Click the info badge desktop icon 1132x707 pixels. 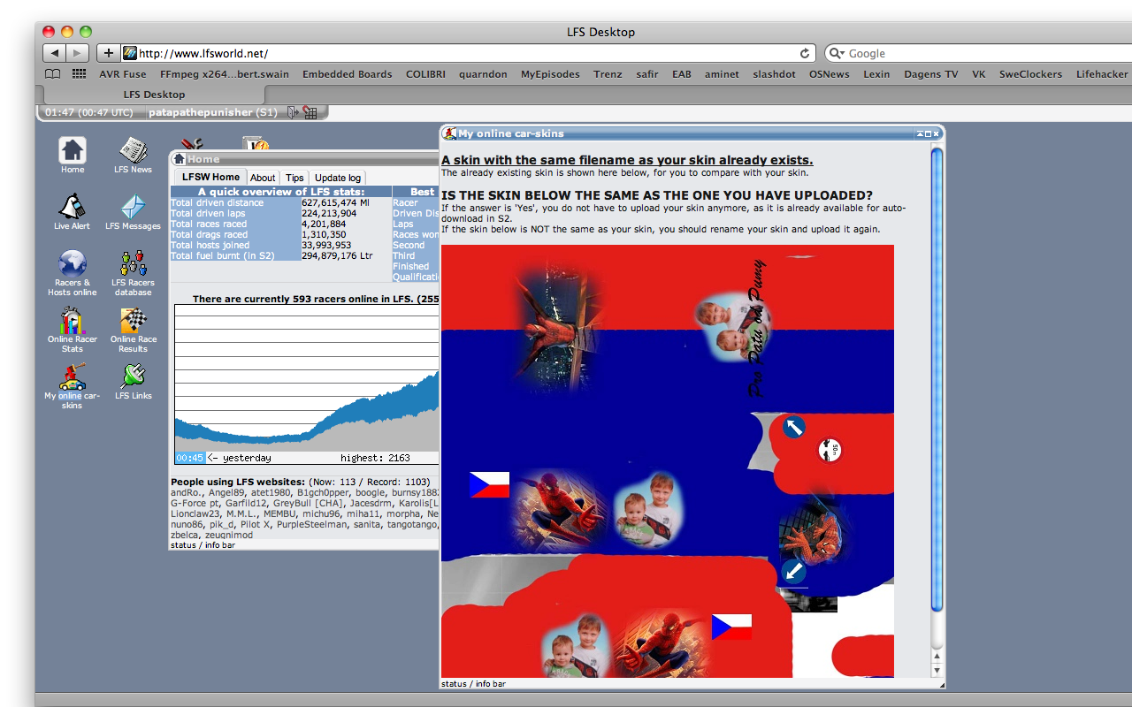point(256,144)
